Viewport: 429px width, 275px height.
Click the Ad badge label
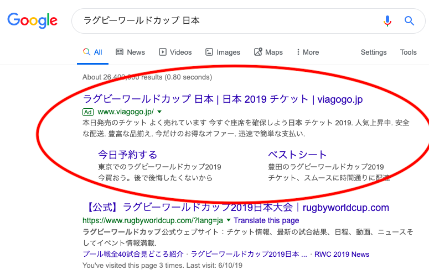(x=88, y=112)
